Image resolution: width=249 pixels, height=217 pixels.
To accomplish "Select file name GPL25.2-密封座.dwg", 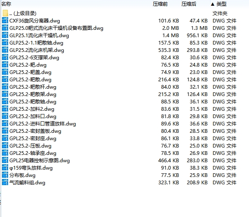I will click(x=33, y=139).
